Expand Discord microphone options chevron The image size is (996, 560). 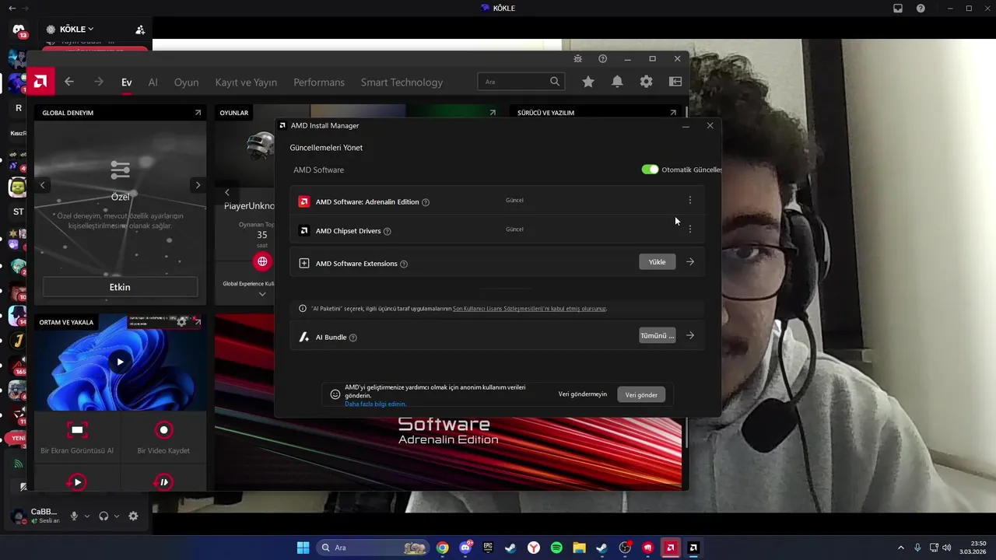pyautogui.click(x=87, y=516)
